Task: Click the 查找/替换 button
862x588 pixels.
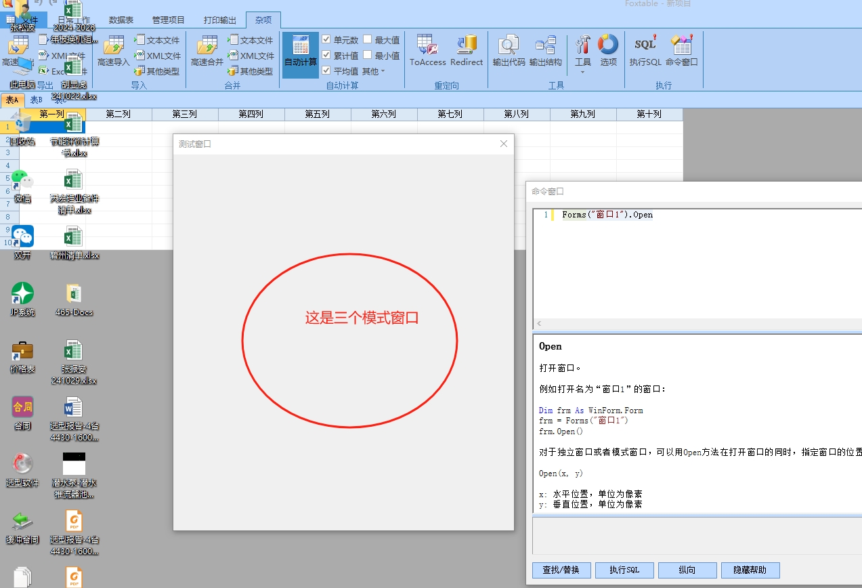Action: point(561,570)
